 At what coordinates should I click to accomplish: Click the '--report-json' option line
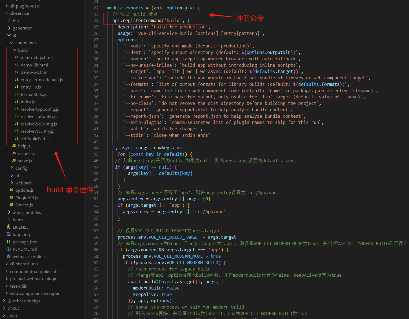click(214, 116)
